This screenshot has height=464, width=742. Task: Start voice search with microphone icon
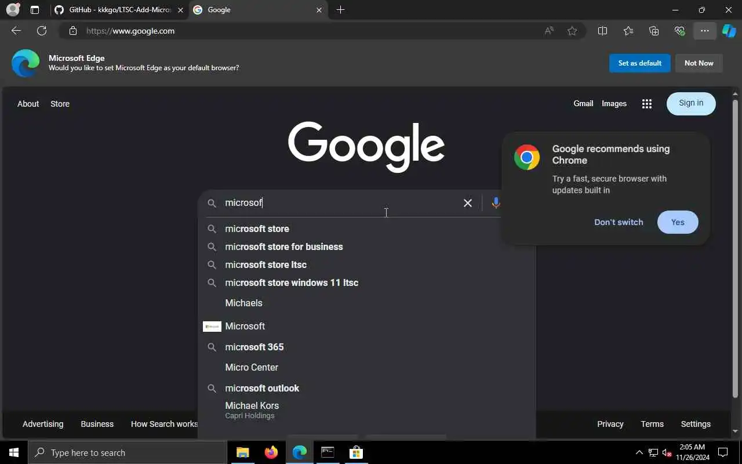(495, 203)
